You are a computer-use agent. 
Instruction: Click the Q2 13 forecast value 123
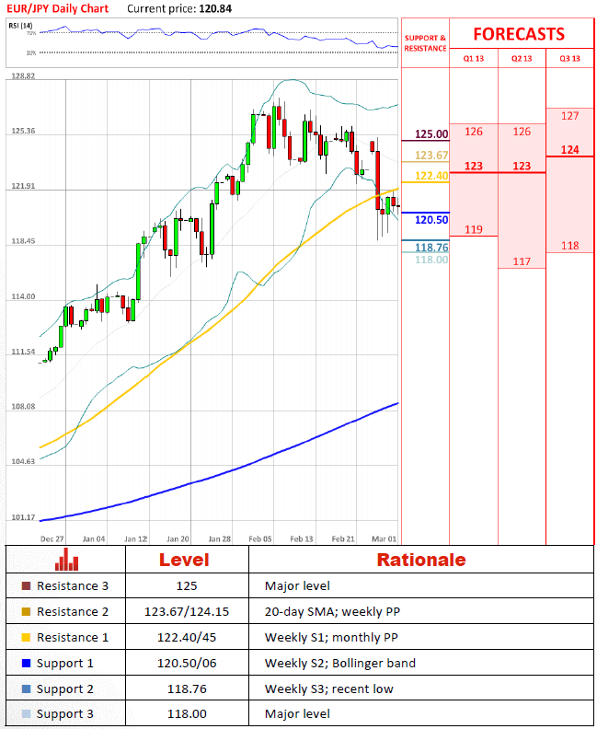tap(522, 166)
